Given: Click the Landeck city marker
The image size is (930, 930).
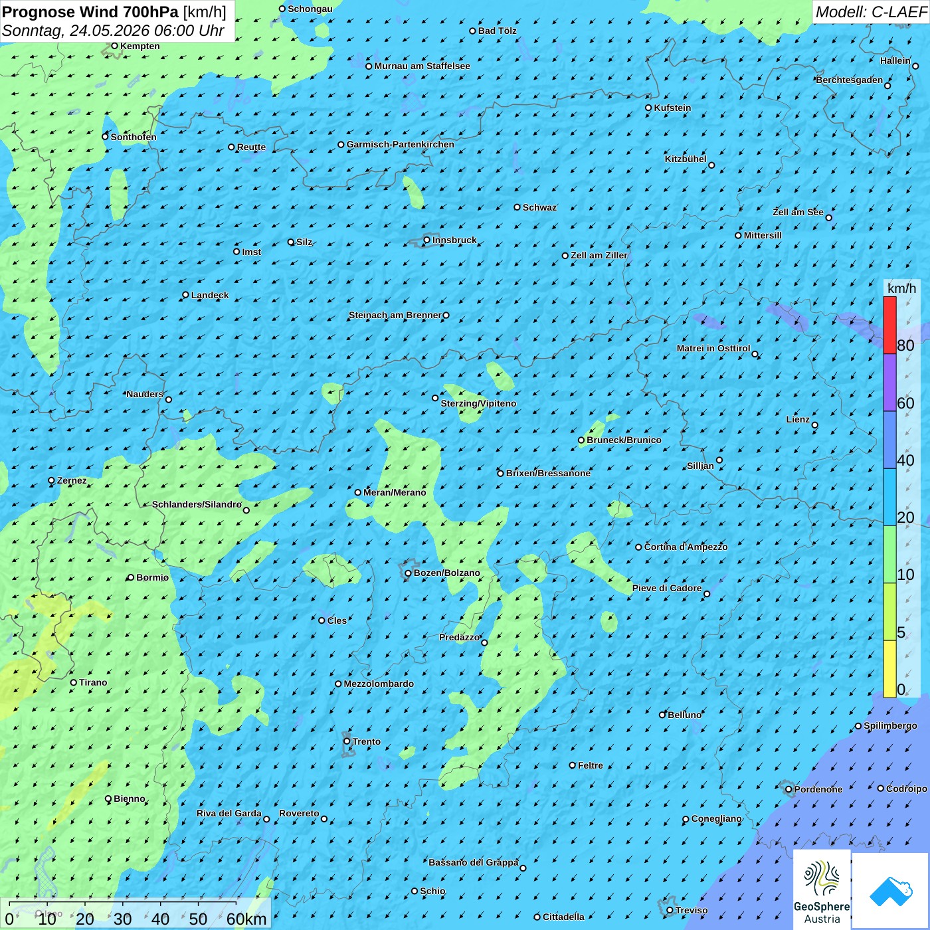Looking at the screenshot, I should coord(185,295).
